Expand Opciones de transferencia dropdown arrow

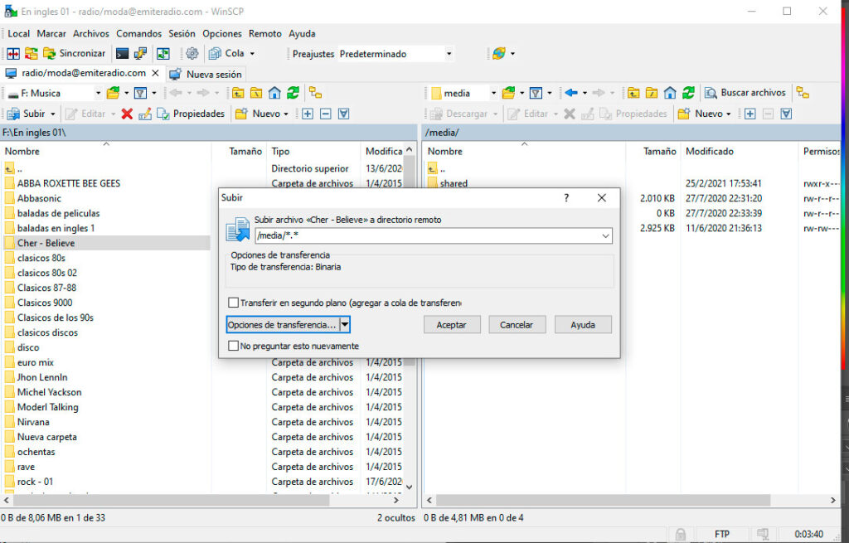point(345,325)
